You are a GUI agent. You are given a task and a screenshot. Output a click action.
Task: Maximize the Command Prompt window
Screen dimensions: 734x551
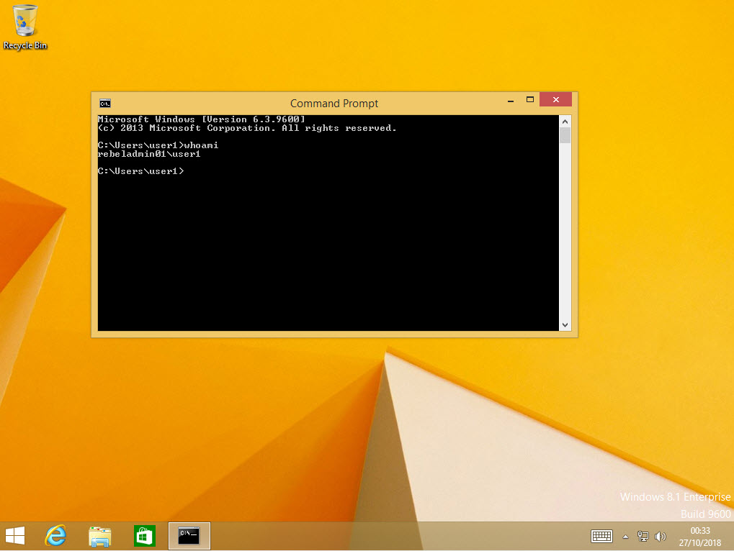point(530,99)
